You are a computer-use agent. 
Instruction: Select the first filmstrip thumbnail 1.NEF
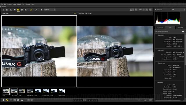(6, 91)
